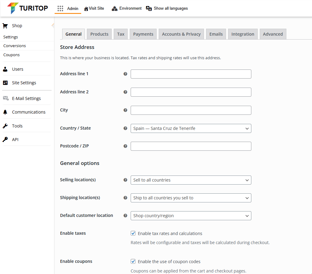The width and height of the screenshot is (312, 274).
Task: Open the Default customer location dropdown
Action: pyautogui.click(x=191, y=216)
